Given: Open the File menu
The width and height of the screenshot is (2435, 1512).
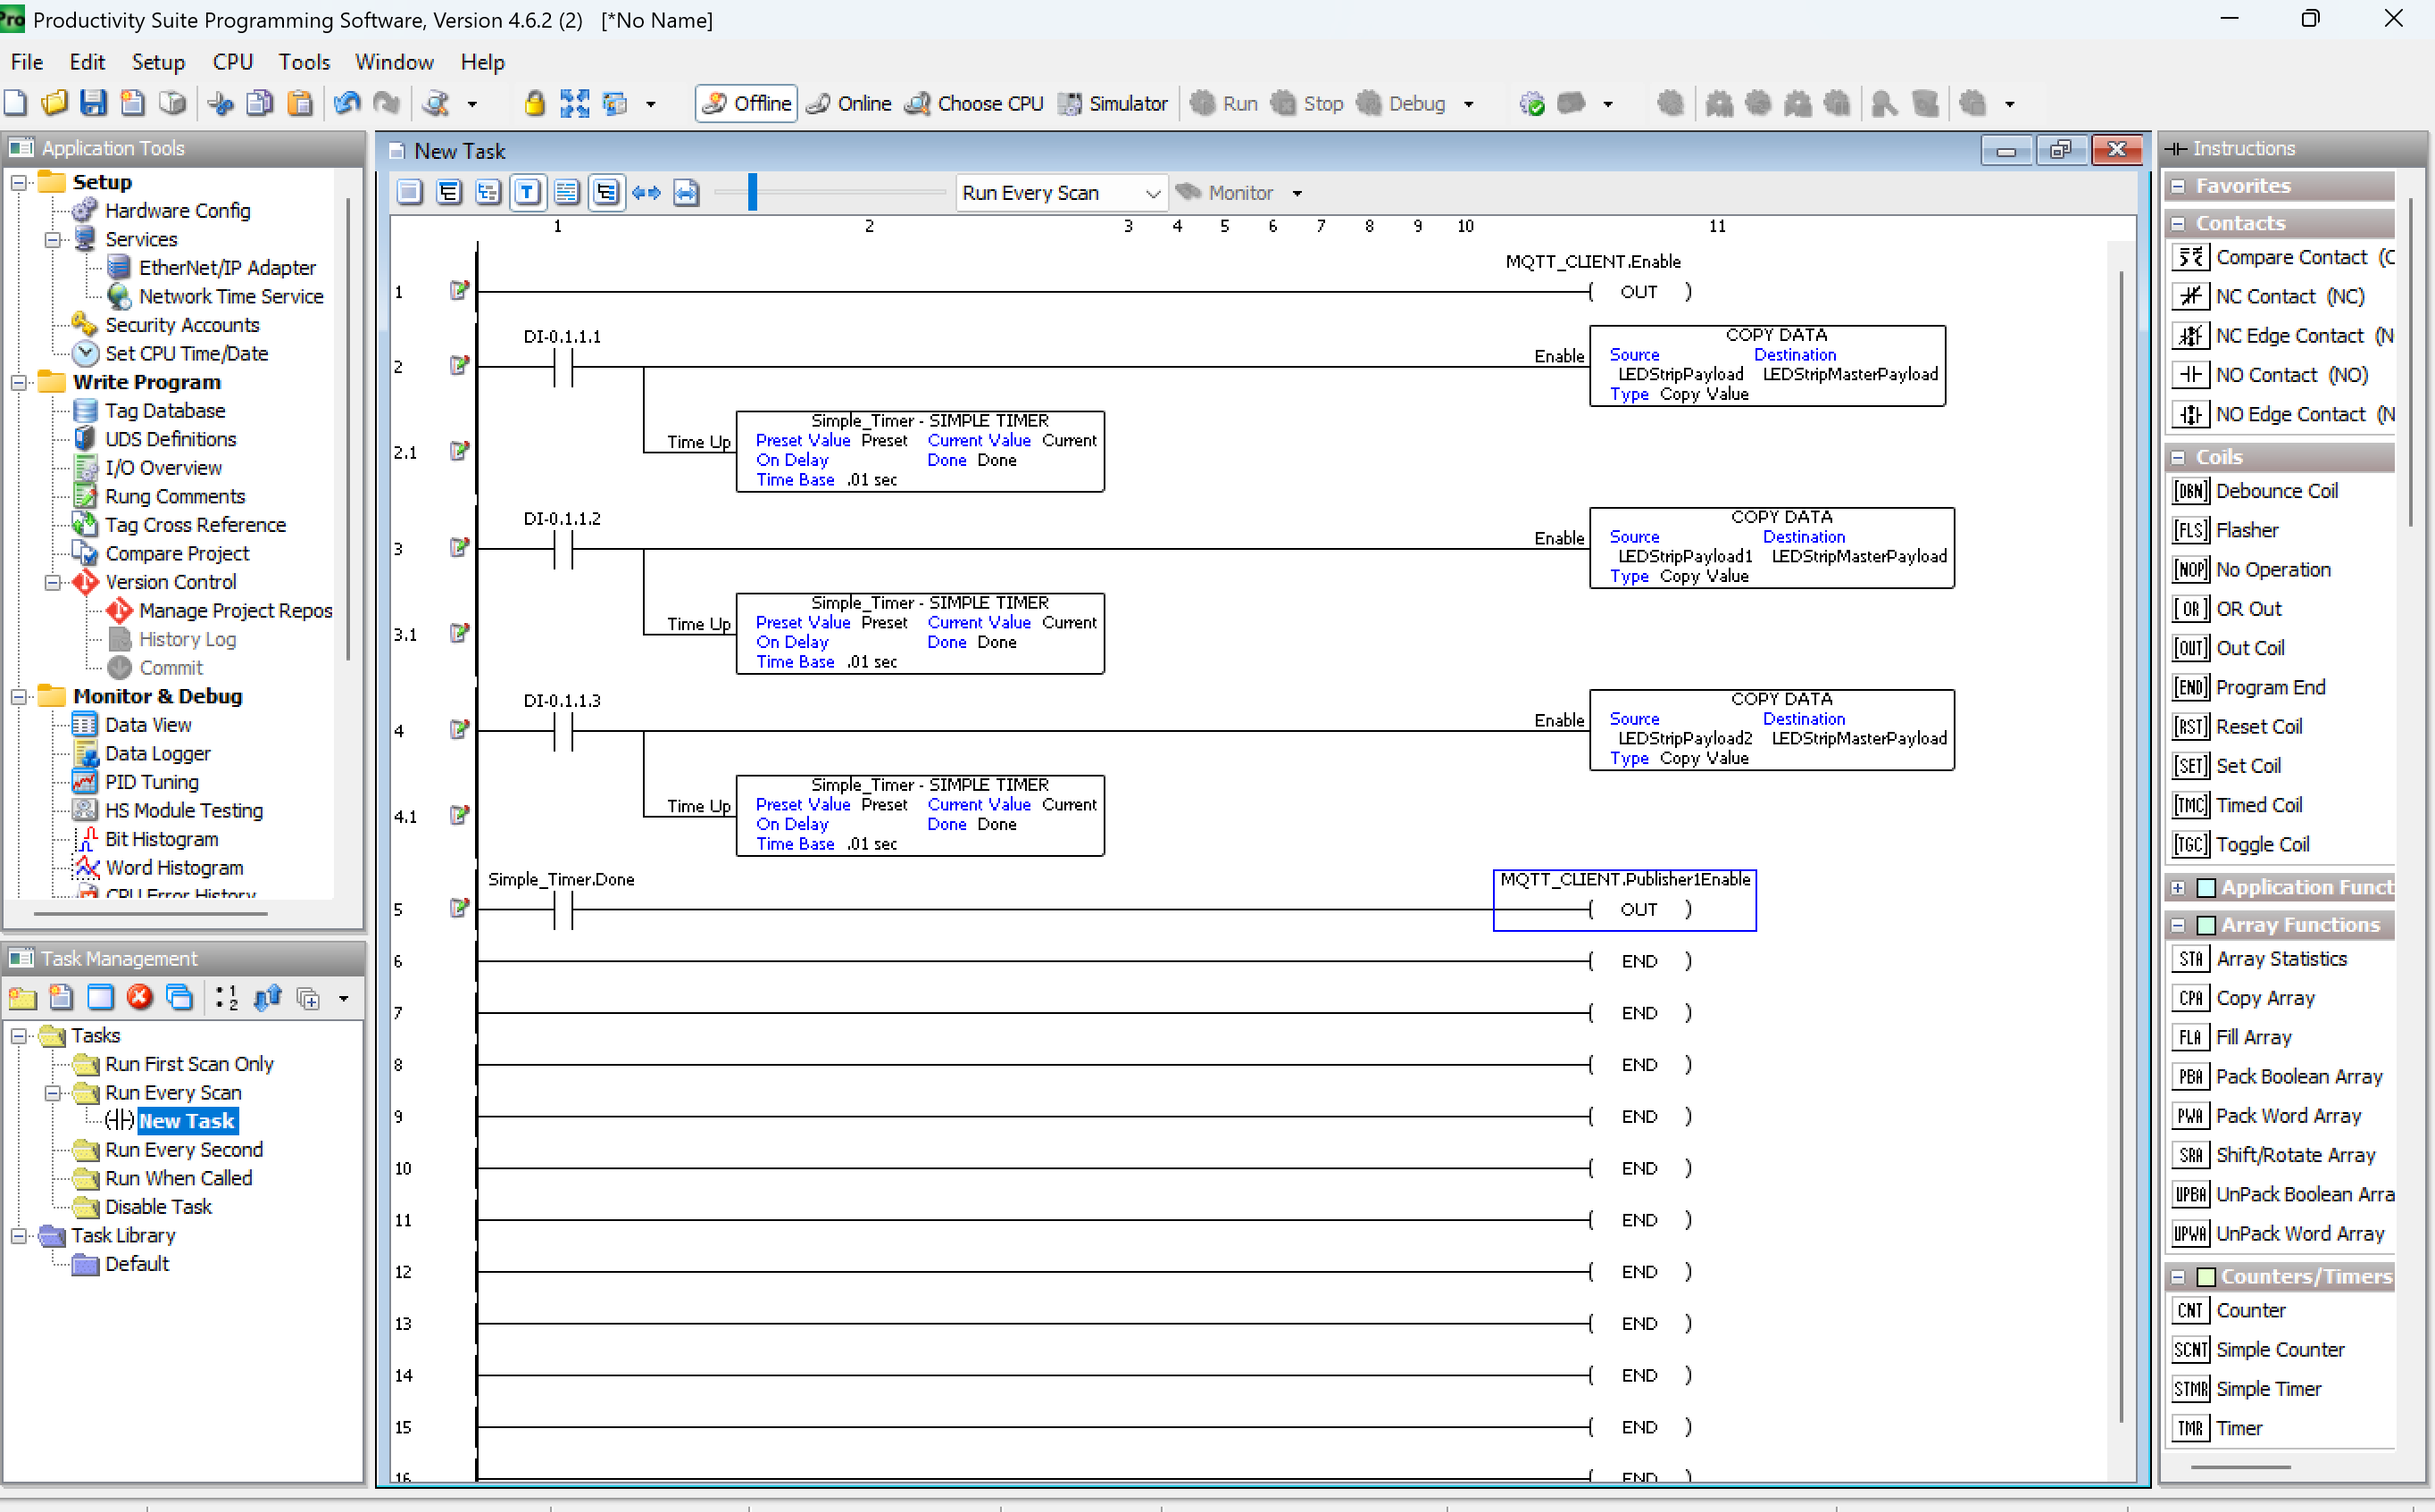Looking at the screenshot, I should click(27, 62).
